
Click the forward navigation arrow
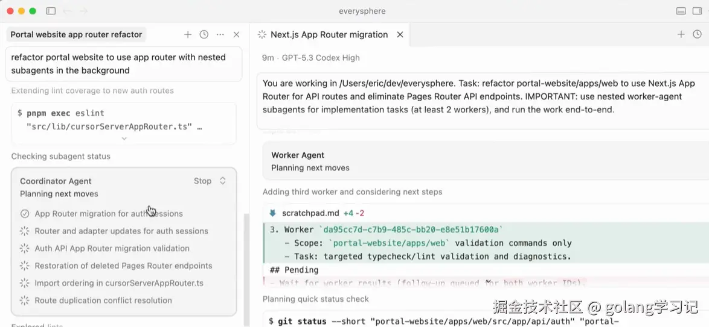(83, 11)
